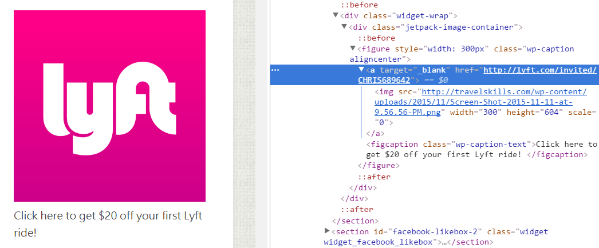Click the == $0 marker on selected row
The image size is (599, 248).
tap(435, 81)
